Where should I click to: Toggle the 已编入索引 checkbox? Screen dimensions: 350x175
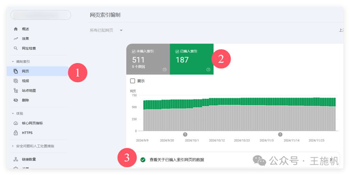pos(177,51)
